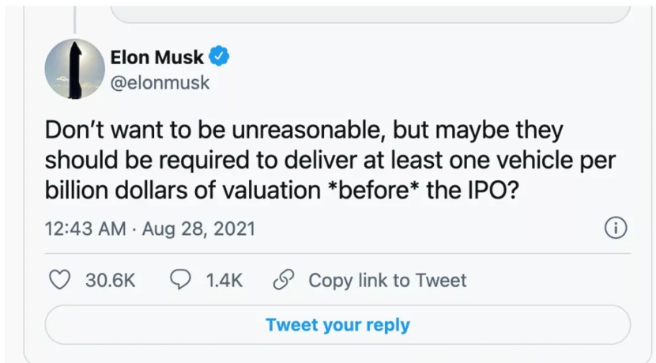This screenshot has height=363, width=656.
Task: Click the 1.4K replies count
Action: coord(224,280)
